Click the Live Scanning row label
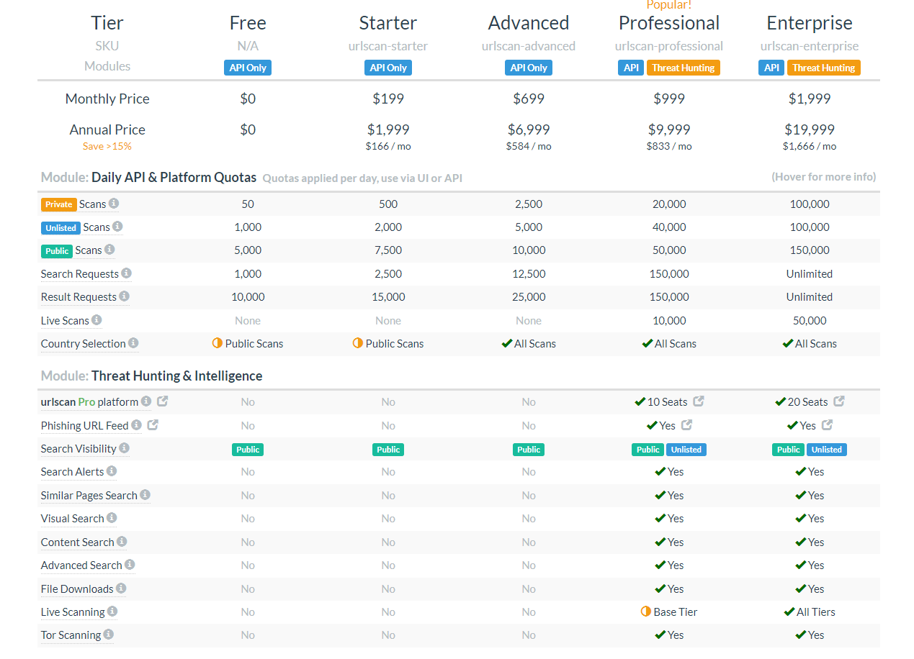The height and width of the screenshot is (659, 914). pos(73,612)
